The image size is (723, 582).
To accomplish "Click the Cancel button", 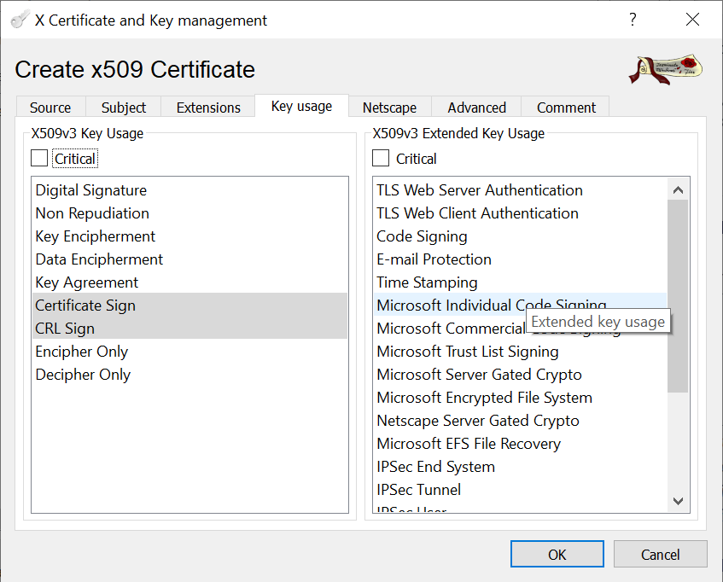I will click(x=660, y=555).
